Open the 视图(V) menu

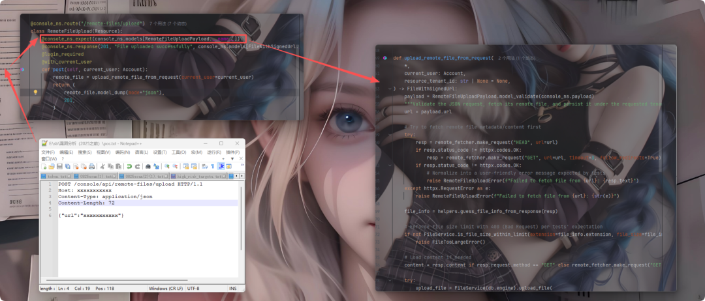(103, 152)
